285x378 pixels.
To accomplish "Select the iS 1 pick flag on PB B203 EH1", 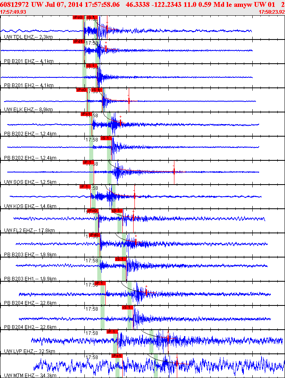I will coord(121,259).
